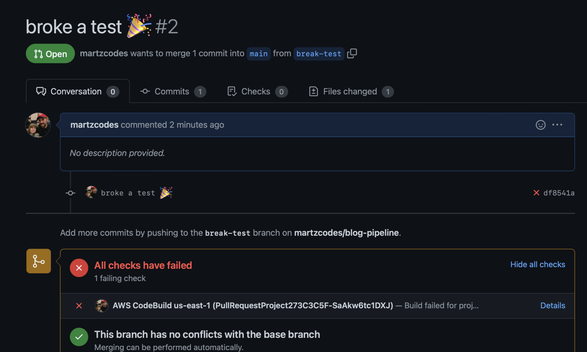Viewport: 587px width, 352px height.
Task: Click the red failed-checks circle icon
Action: coord(79,268)
